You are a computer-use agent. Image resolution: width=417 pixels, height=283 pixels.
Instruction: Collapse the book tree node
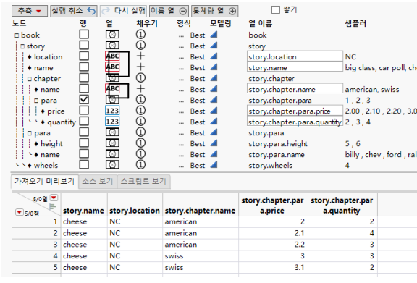point(17,35)
